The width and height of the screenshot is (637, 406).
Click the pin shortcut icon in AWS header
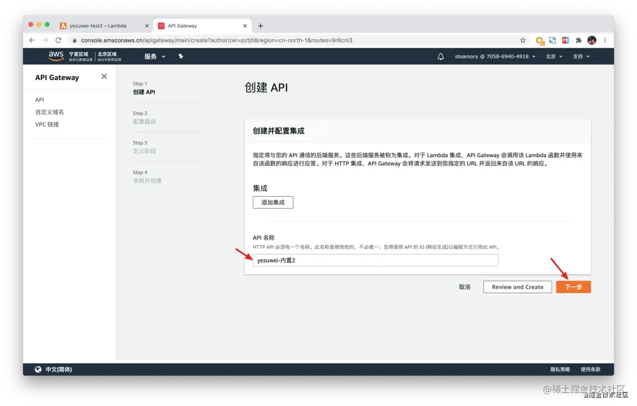click(181, 57)
